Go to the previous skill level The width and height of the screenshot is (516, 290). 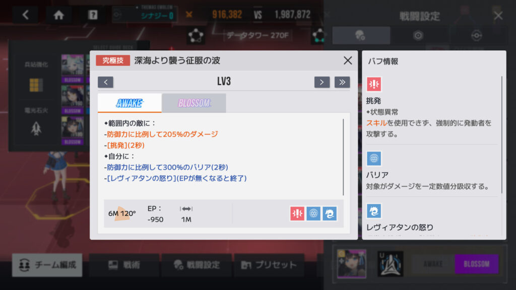106,82
